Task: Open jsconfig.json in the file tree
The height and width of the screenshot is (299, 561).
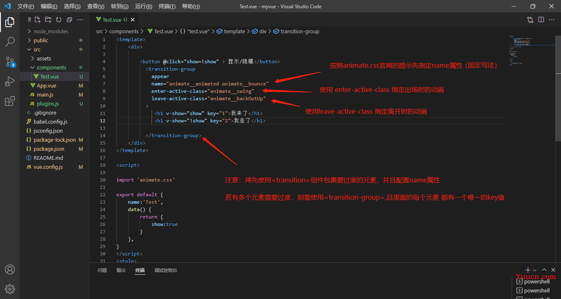Action: coord(55,131)
